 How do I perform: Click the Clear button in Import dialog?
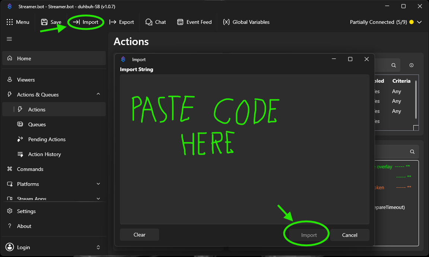point(139,235)
